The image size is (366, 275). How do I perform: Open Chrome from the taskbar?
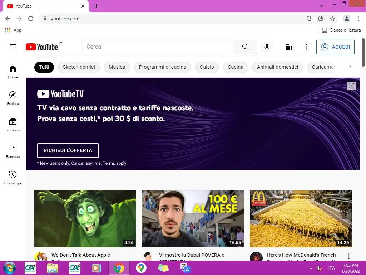point(119,268)
